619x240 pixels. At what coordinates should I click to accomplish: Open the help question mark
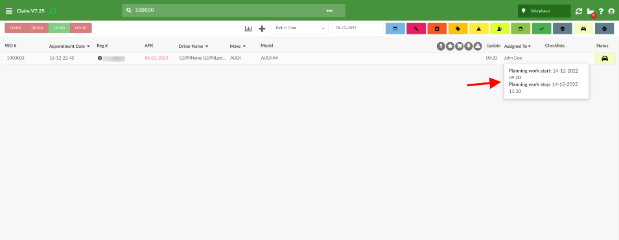click(601, 11)
